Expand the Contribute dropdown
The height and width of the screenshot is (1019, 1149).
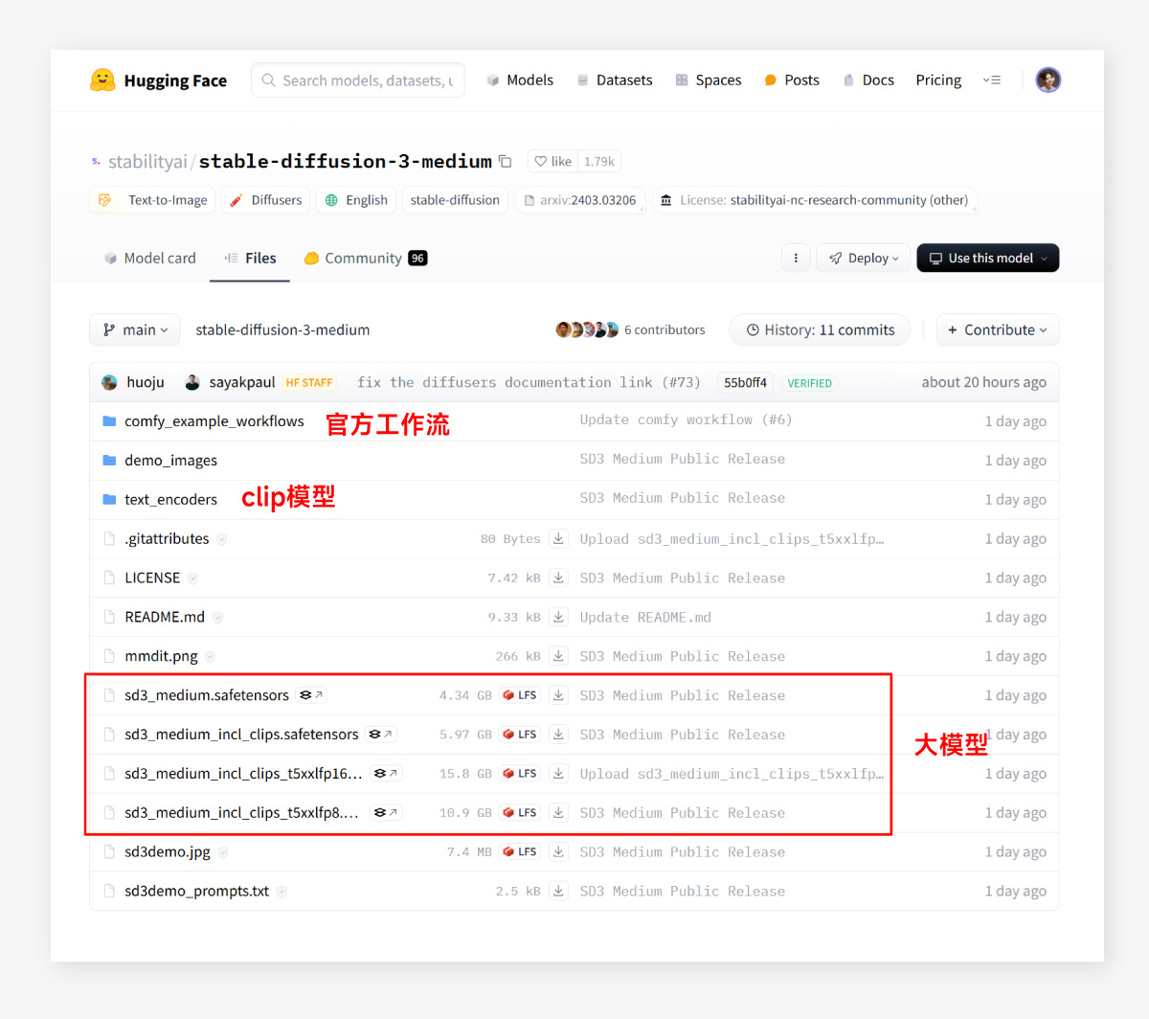998,329
